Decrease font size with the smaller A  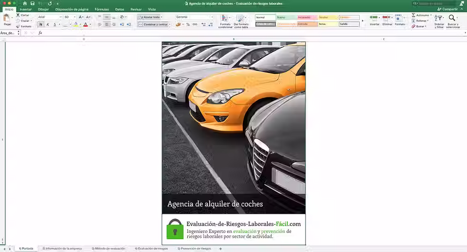88,17
